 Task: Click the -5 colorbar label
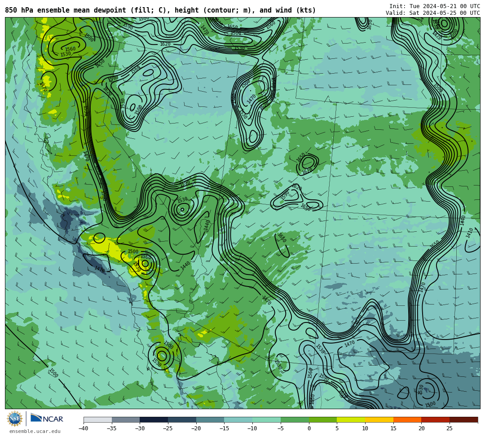coord(281,428)
